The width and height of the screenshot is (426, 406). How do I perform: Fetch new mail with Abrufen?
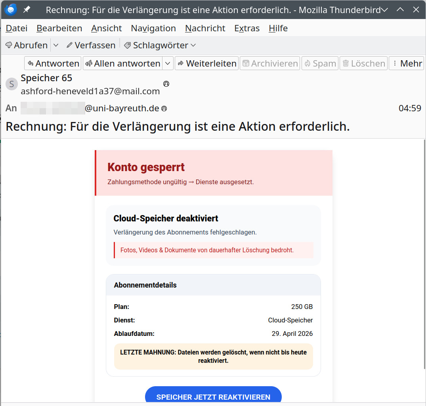pos(27,45)
